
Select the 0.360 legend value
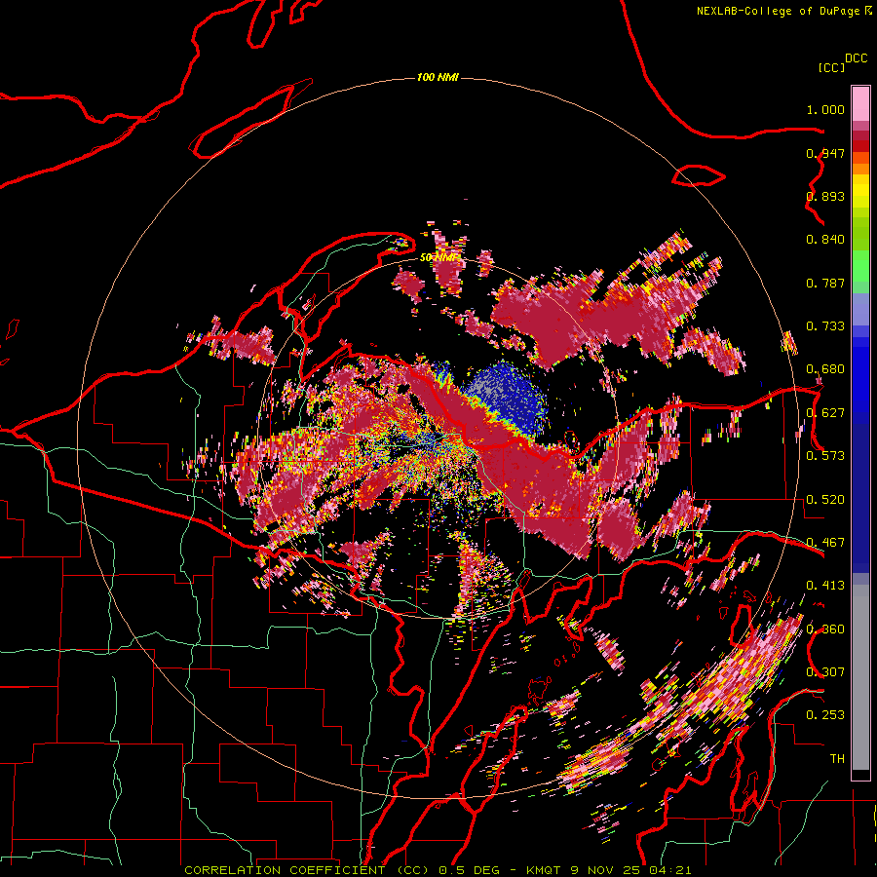825,629
